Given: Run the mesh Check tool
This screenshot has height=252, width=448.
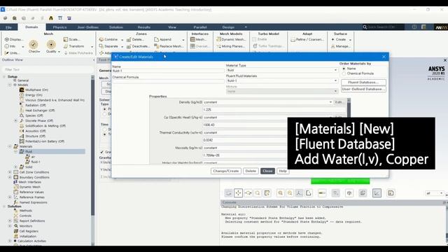Looking at the screenshot, I should tap(34, 47).
